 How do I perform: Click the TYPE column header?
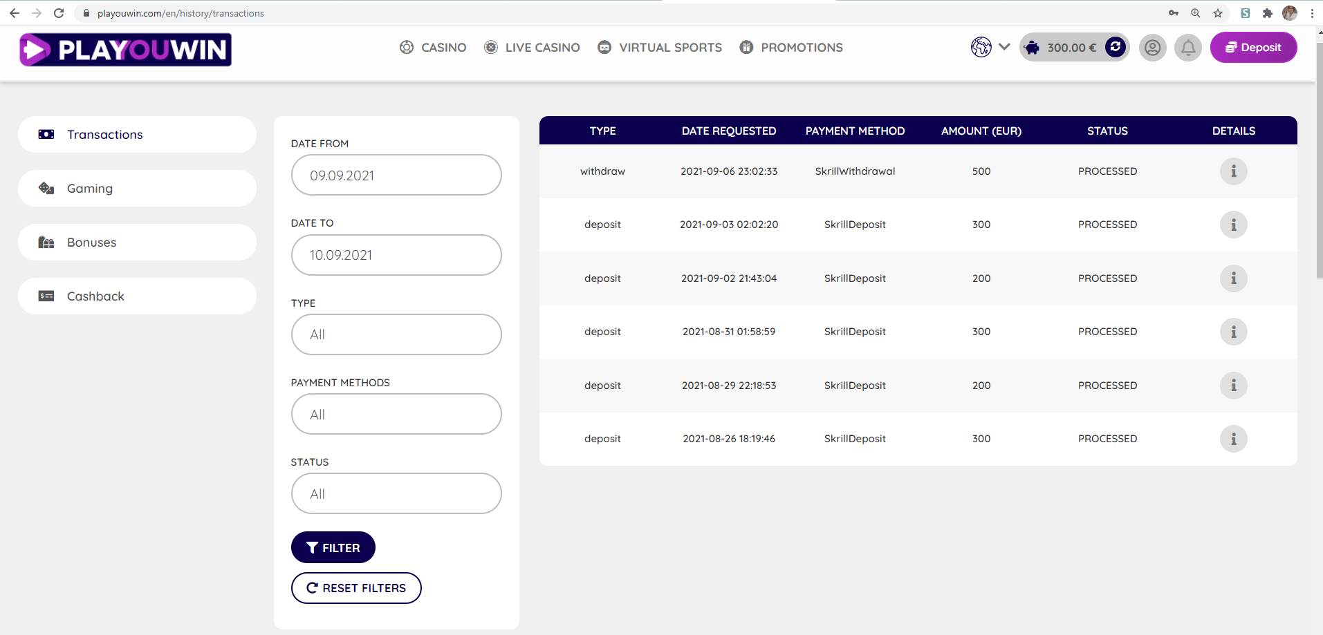tap(602, 131)
